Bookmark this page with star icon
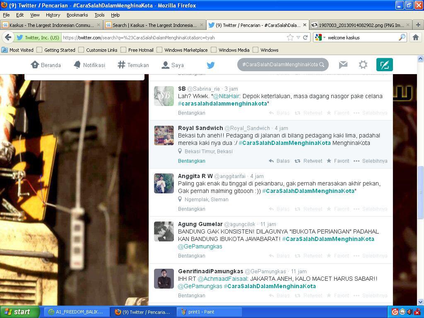Viewport: 424px width, 318px height. (x=290, y=37)
